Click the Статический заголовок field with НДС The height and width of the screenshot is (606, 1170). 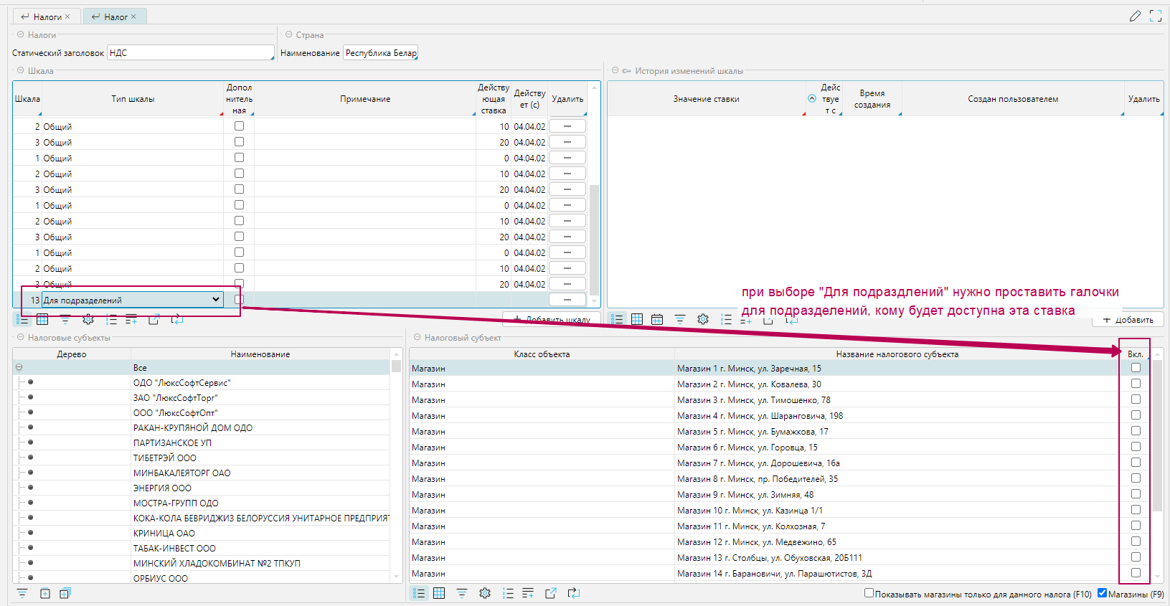click(x=190, y=53)
